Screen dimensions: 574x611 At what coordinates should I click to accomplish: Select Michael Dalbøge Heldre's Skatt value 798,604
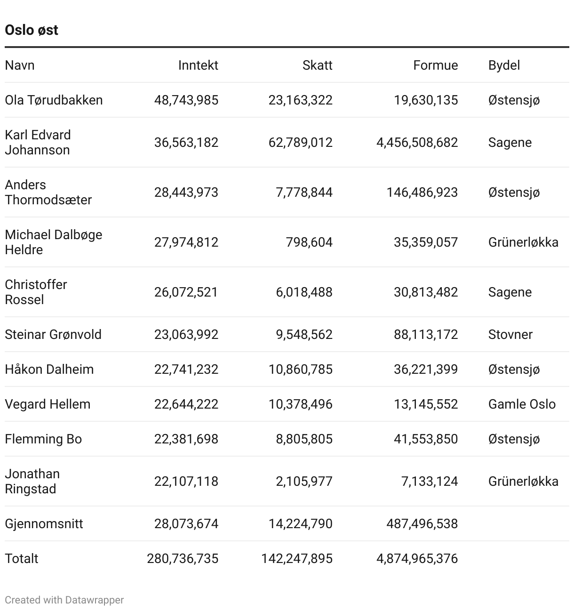pyautogui.click(x=309, y=242)
